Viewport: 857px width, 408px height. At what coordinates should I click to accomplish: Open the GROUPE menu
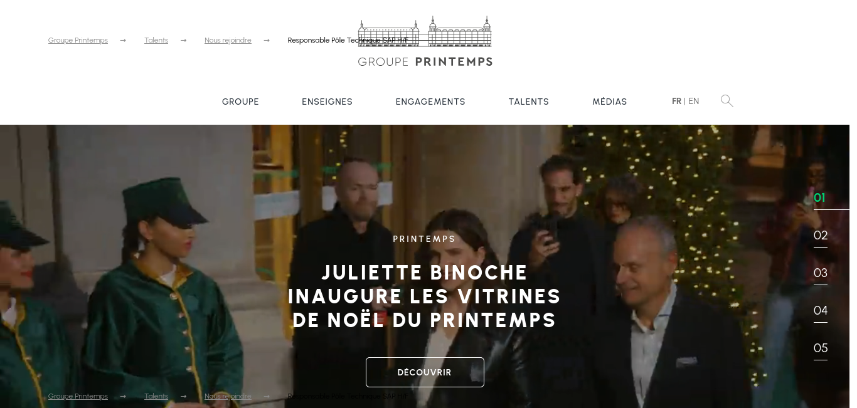pos(240,102)
